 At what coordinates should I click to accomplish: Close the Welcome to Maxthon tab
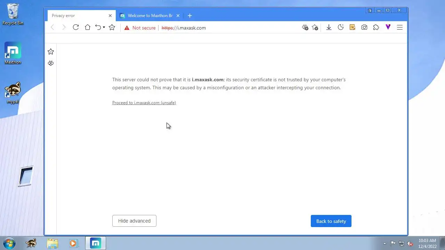[x=178, y=16]
